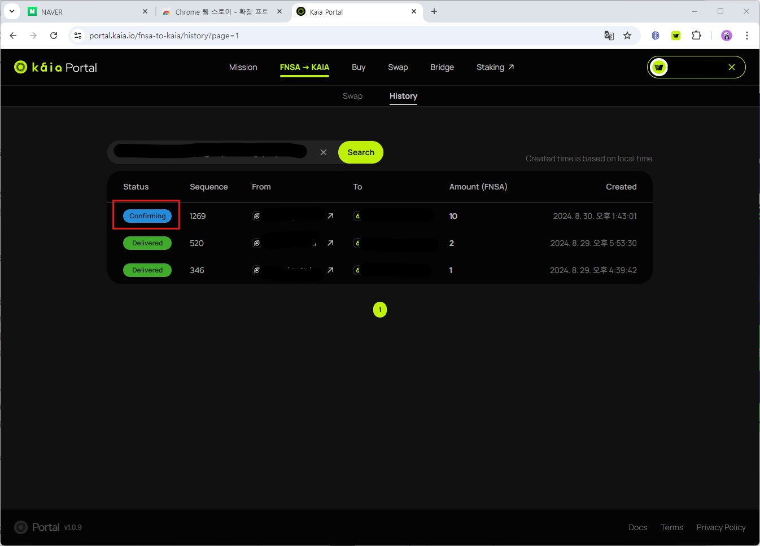View site information icon in address bar
This screenshot has width=760, height=546.
pyautogui.click(x=78, y=36)
